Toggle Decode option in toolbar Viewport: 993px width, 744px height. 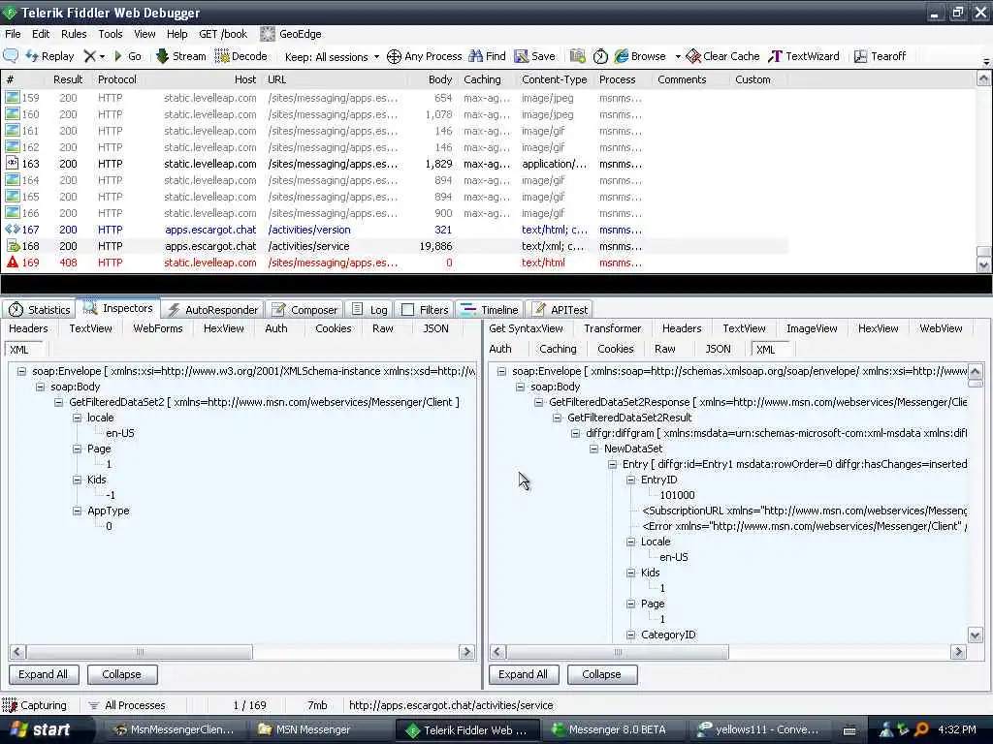coord(240,56)
